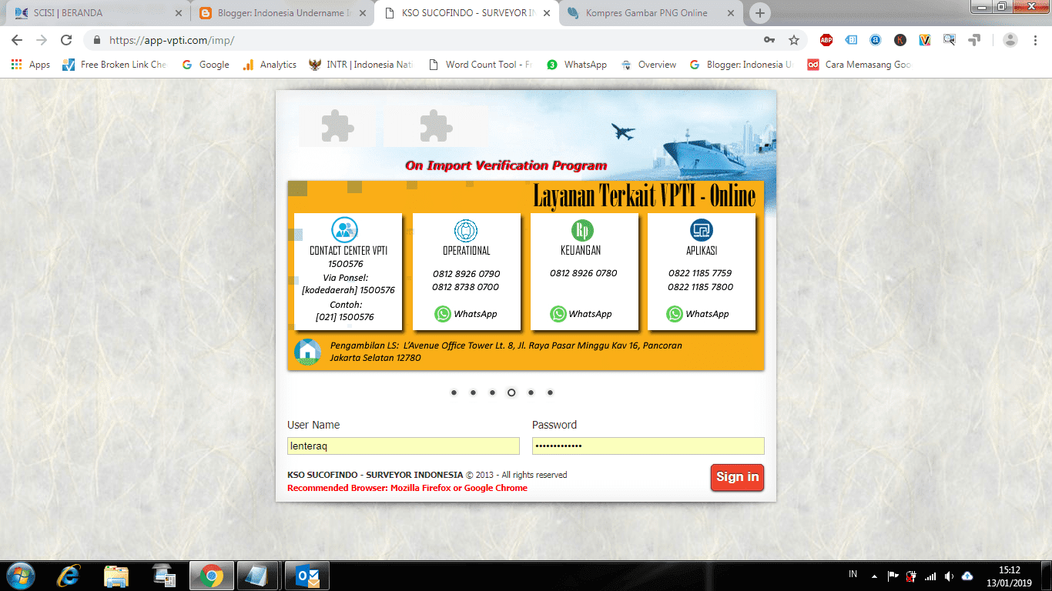The height and width of the screenshot is (591, 1052).
Task: Click the taskbar clock showing 15:12
Action: click(1009, 570)
